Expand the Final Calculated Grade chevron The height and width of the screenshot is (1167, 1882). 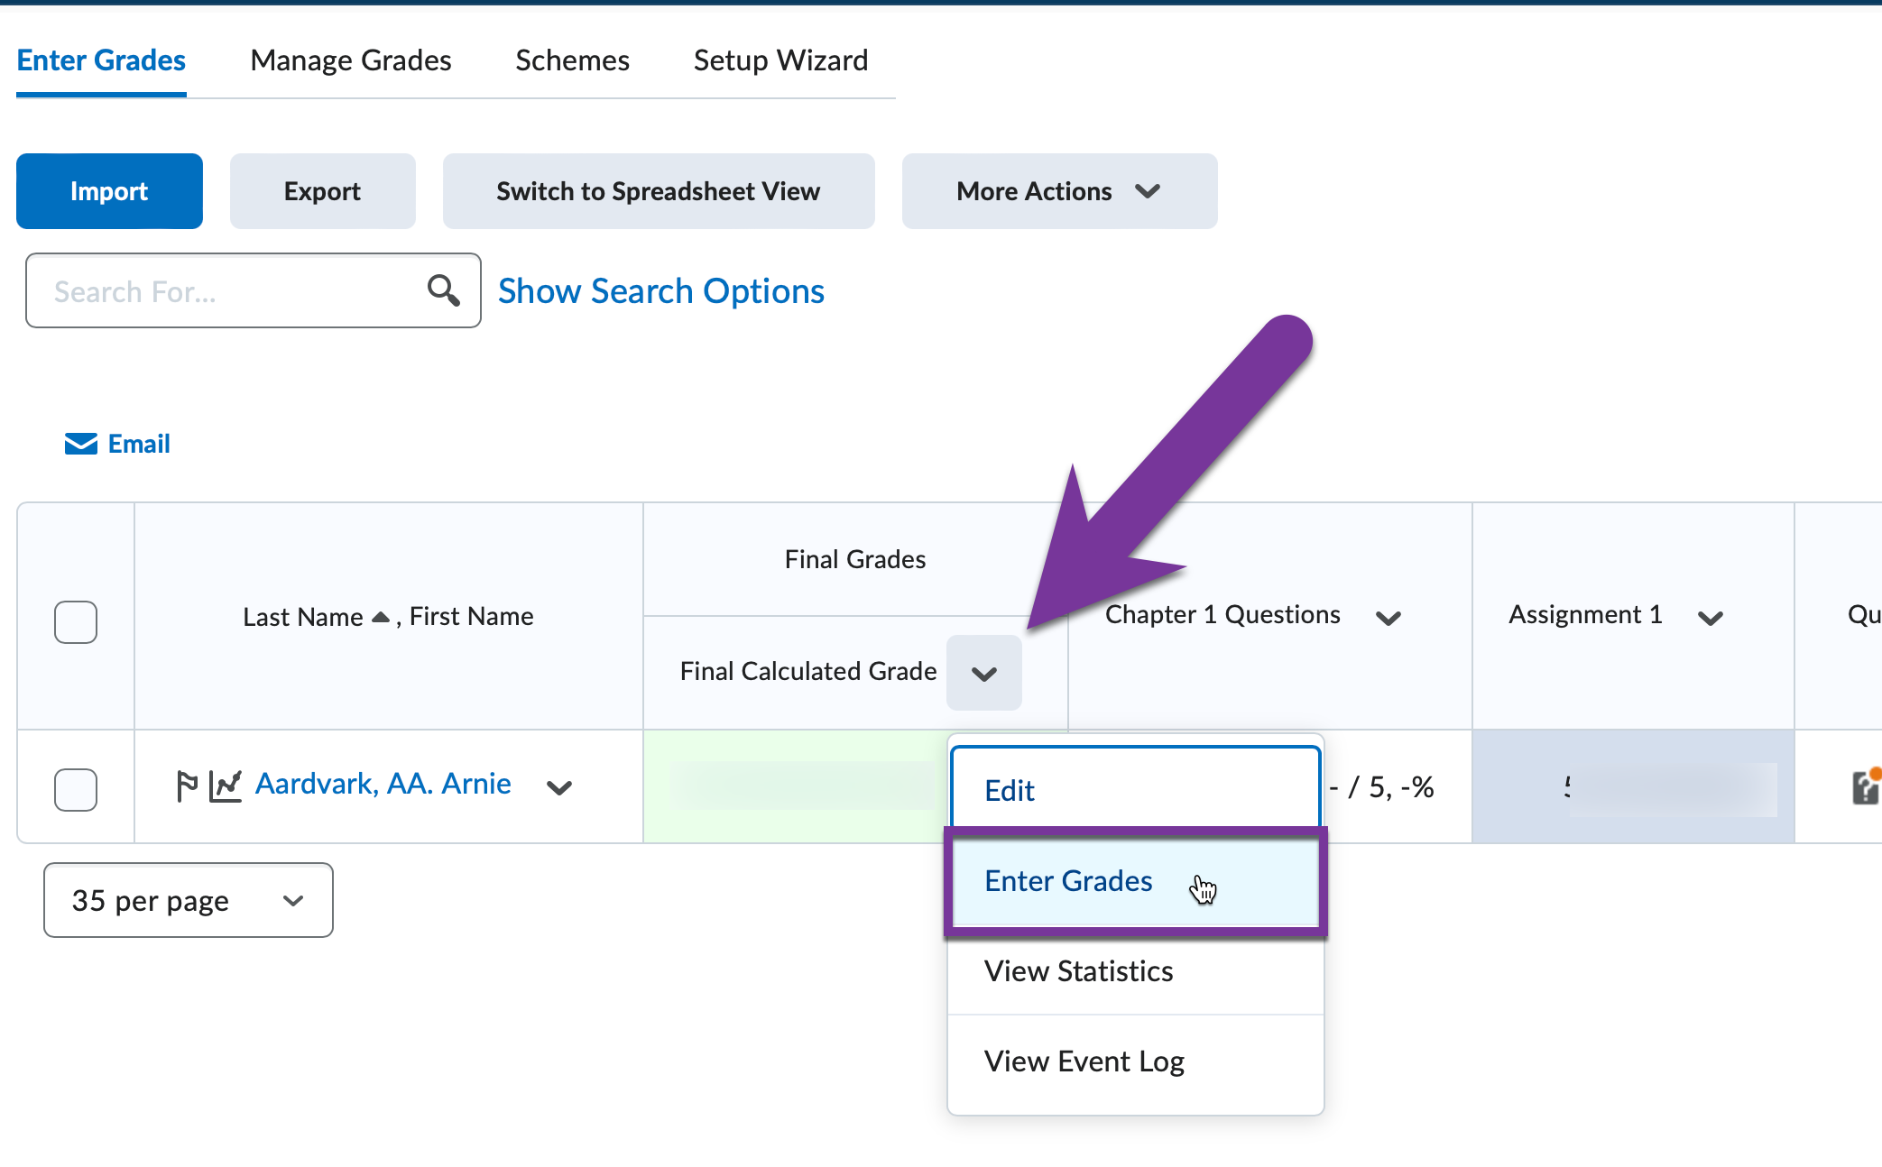[x=984, y=672]
